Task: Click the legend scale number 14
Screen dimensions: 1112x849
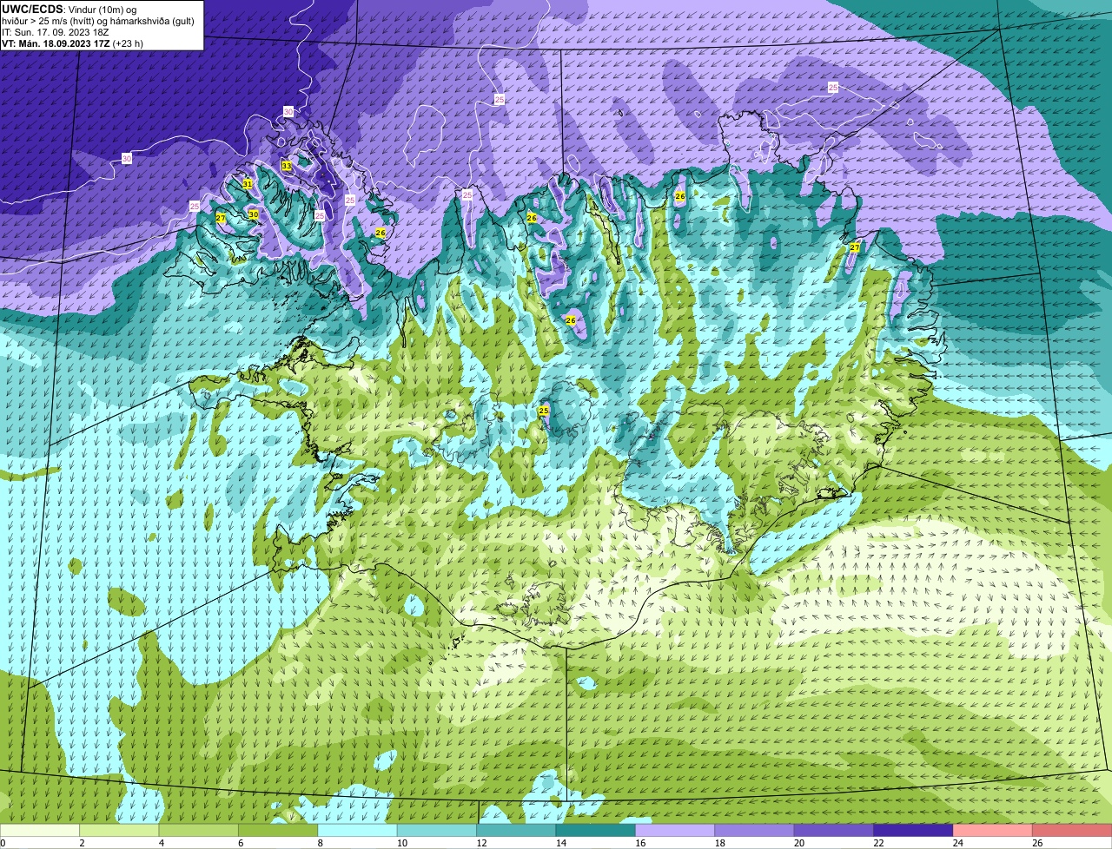Action: click(x=560, y=843)
